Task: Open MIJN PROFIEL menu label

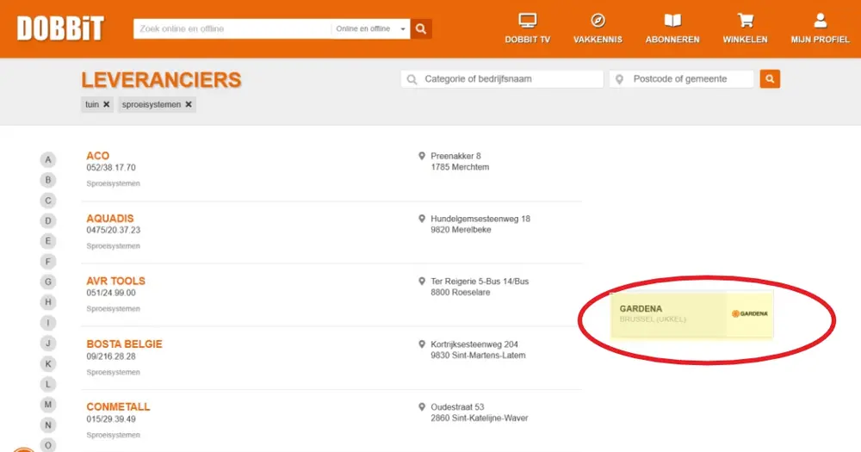Action: pos(821,40)
